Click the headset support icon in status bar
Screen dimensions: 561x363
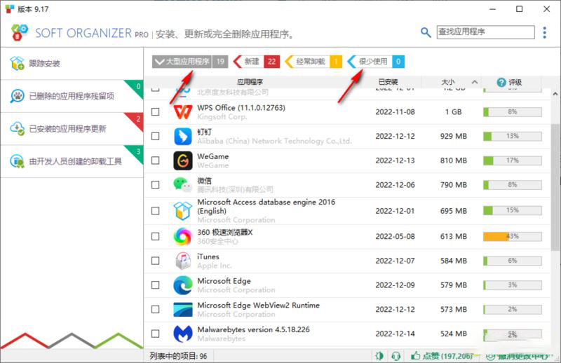point(396,356)
